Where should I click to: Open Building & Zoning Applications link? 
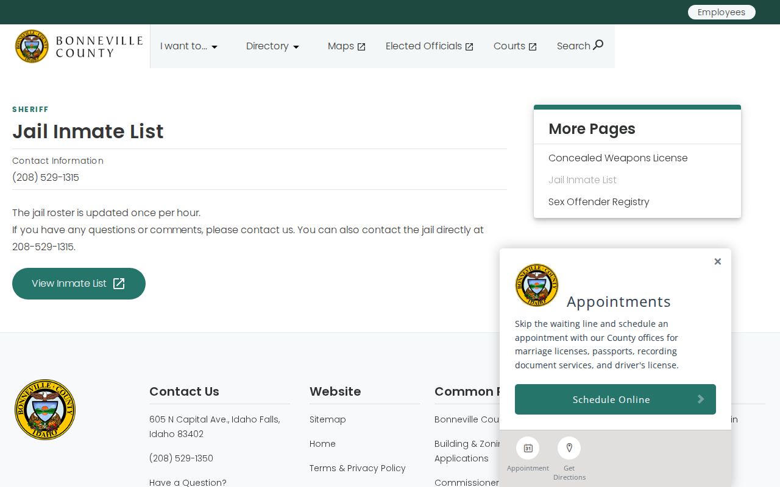point(467,451)
